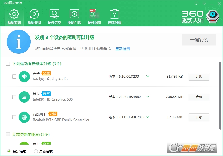Click the 360驱动大师 logo emblem
Screen dimensions: 223x156
[x=213, y=16]
